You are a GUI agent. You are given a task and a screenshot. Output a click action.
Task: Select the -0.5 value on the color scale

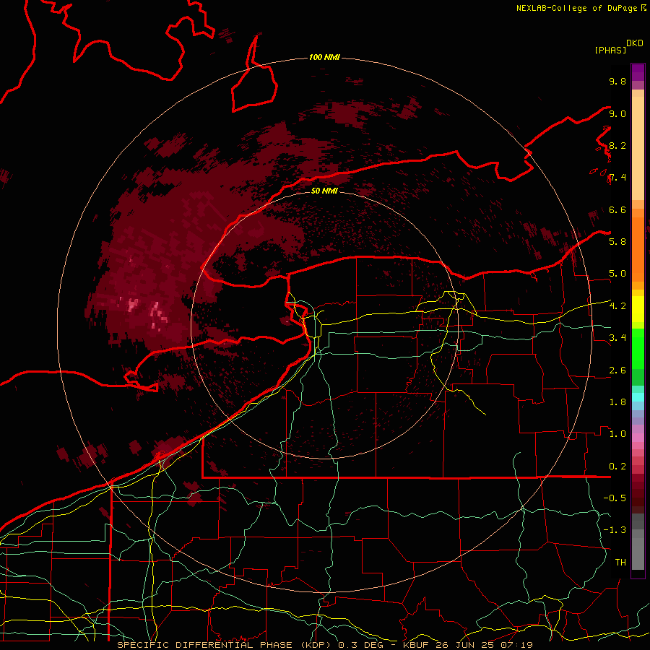coord(615,498)
